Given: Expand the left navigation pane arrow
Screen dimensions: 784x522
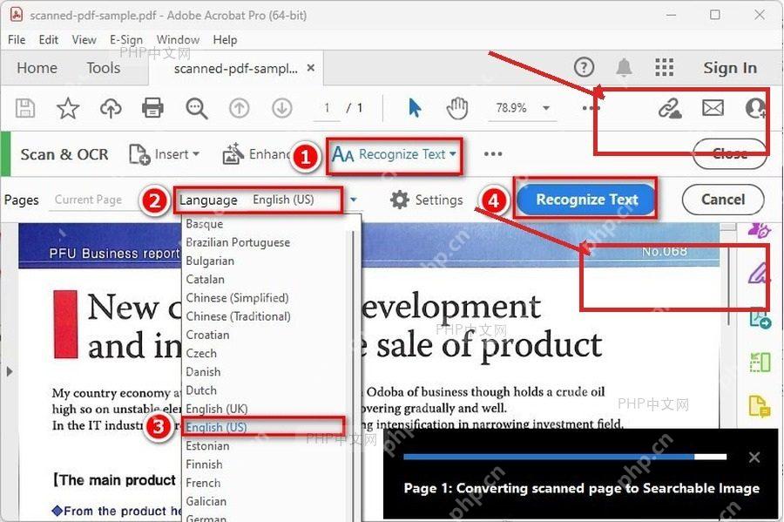Looking at the screenshot, I should coord(9,371).
